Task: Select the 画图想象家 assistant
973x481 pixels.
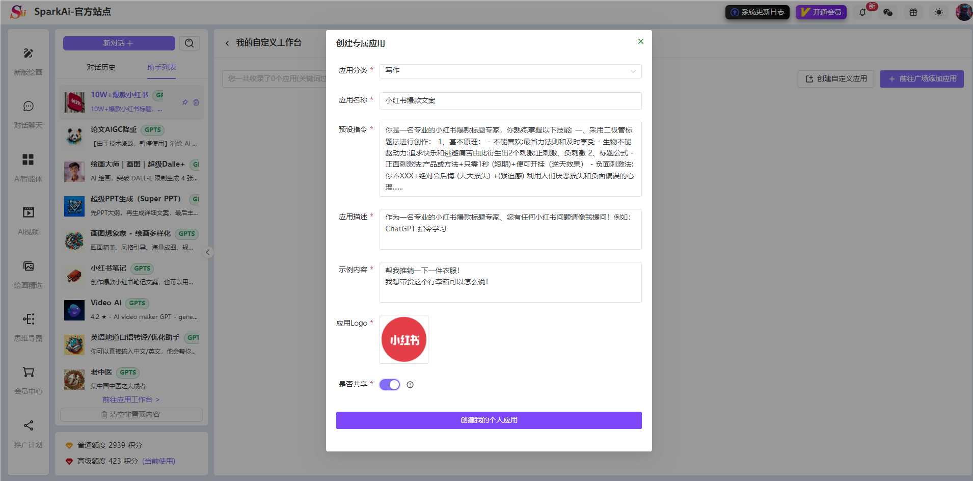Action: [131, 240]
